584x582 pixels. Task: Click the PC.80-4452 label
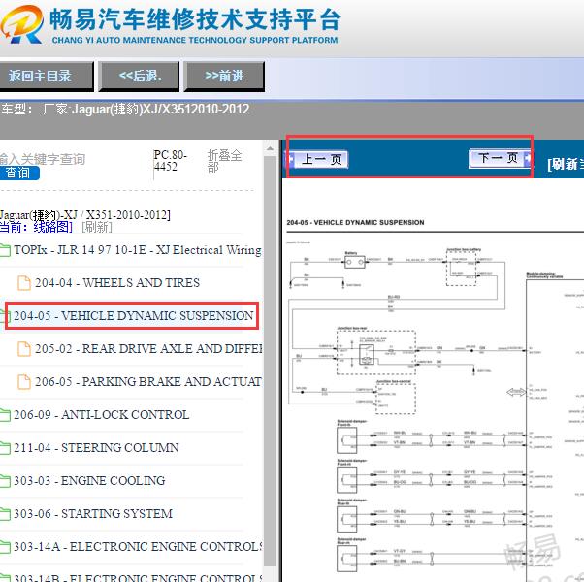(x=171, y=161)
